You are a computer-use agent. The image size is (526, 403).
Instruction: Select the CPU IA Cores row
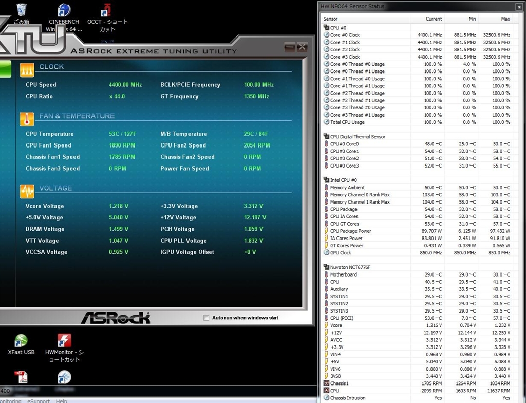[417, 216]
